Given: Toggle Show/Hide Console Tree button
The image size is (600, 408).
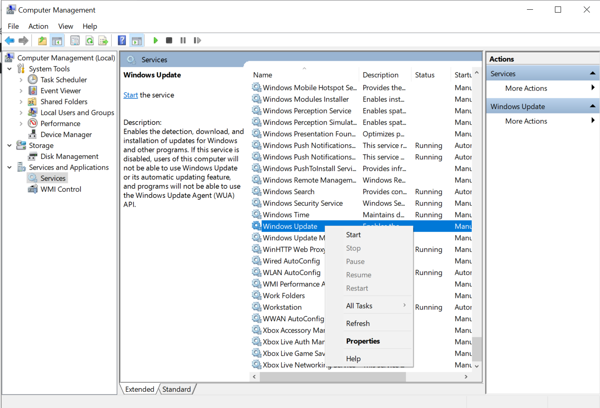Looking at the screenshot, I should [57, 41].
